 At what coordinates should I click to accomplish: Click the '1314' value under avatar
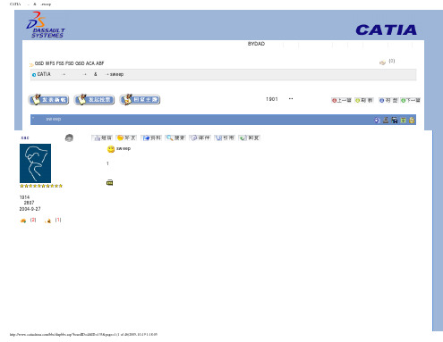coord(24,197)
